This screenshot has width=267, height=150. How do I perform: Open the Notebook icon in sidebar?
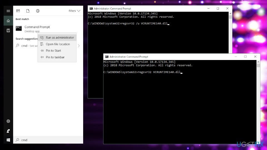pos(8,30)
